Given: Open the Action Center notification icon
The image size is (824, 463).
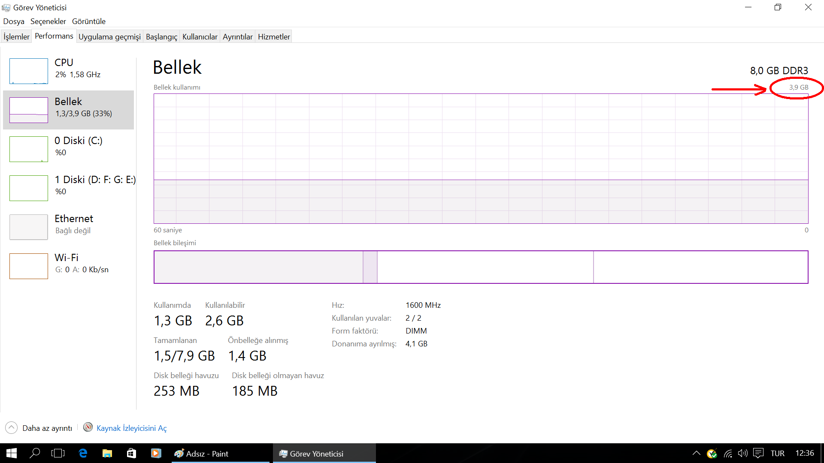Looking at the screenshot, I should 758,453.
